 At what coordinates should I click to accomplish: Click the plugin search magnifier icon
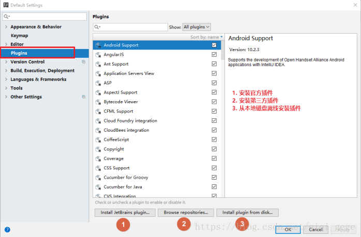point(97,27)
